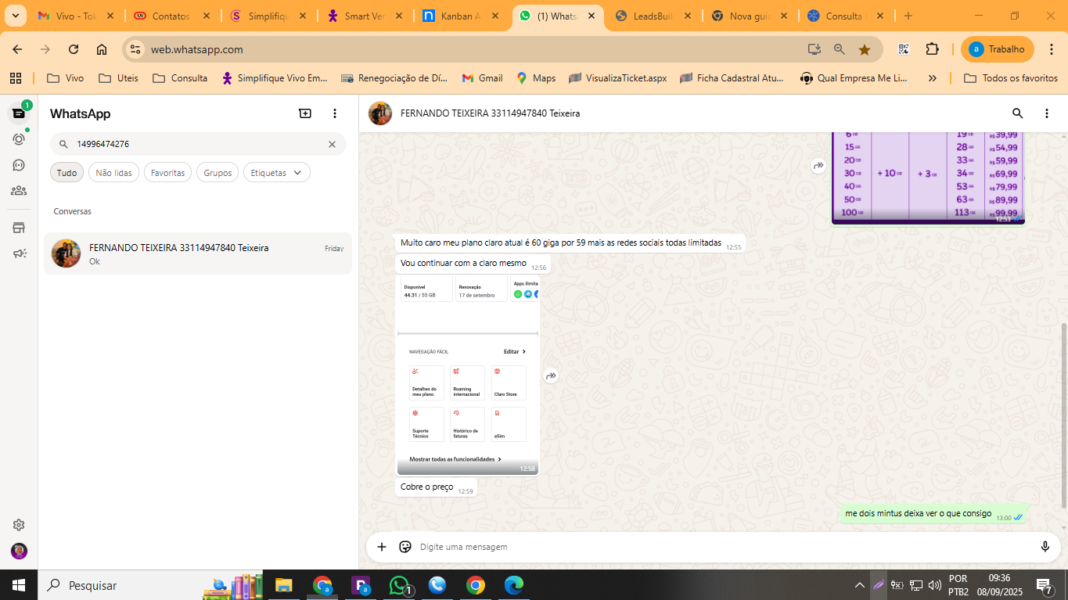Click the attach plus icon in composer
Image resolution: width=1068 pixels, height=600 pixels.
(382, 547)
